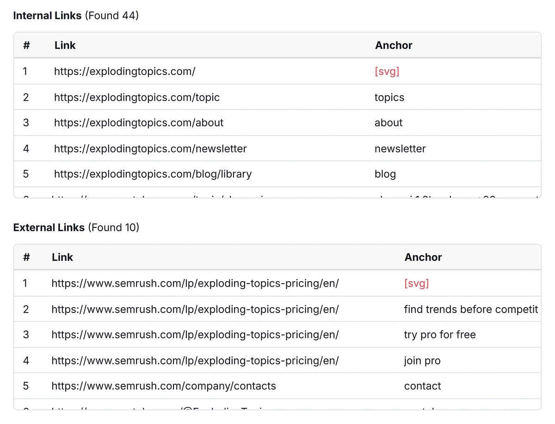Click the red [svg] anchor in External Links
The width and height of the screenshot is (555, 424).
tap(417, 283)
